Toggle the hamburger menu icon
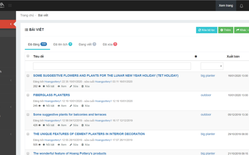Viewport: 249px width, 155px height. 10,5
